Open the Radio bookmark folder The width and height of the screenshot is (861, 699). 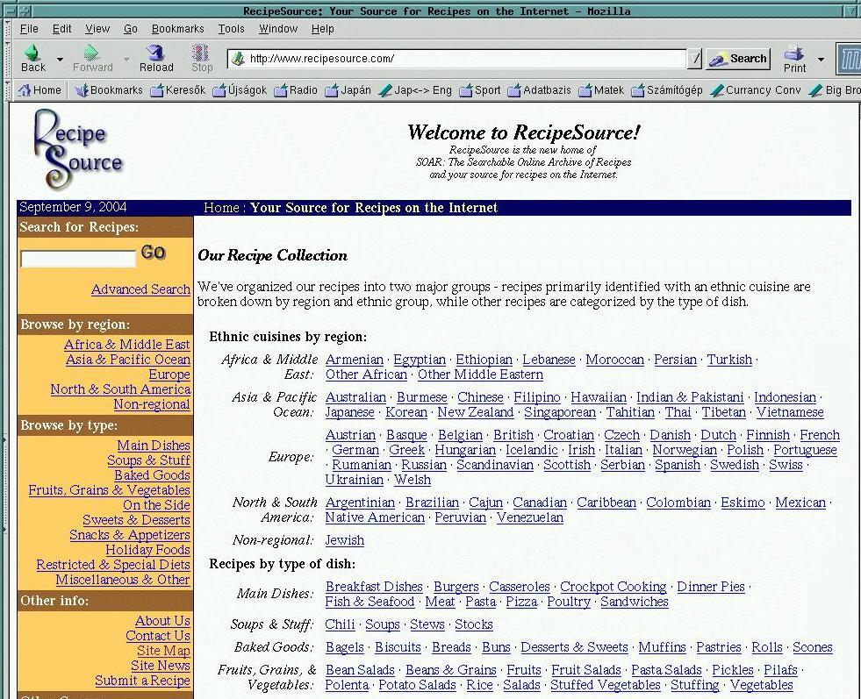(296, 90)
